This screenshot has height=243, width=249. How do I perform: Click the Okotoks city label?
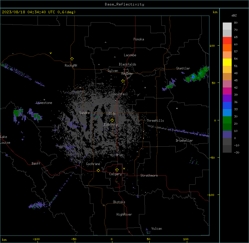(x=119, y=202)
